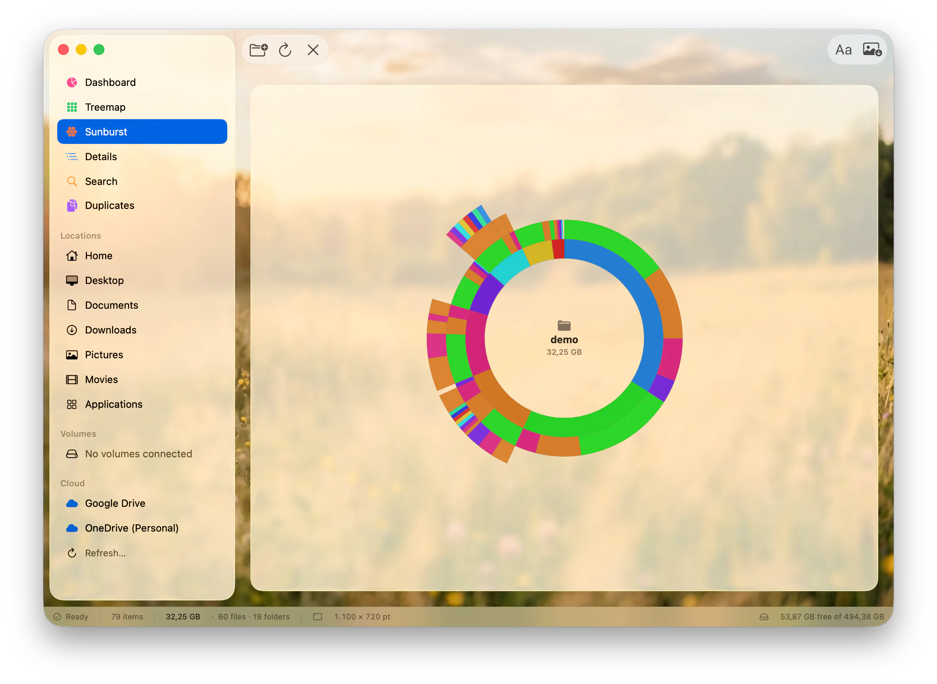Click the Pictures photo icon

click(x=72, y=355)
